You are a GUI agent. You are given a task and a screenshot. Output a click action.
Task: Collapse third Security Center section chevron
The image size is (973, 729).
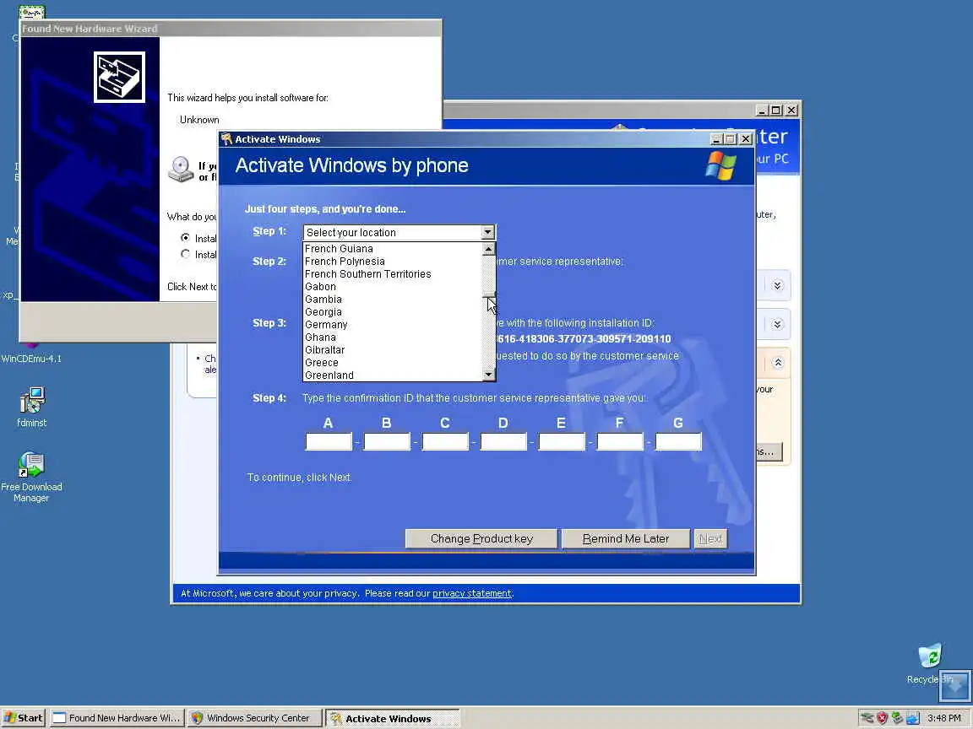tap(778, 363)
